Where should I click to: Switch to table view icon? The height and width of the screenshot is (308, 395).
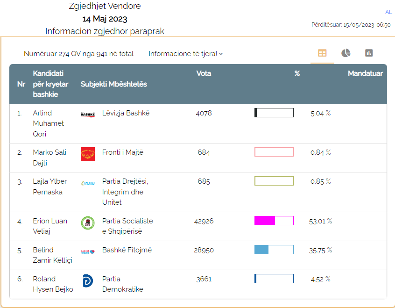[322, 53]
